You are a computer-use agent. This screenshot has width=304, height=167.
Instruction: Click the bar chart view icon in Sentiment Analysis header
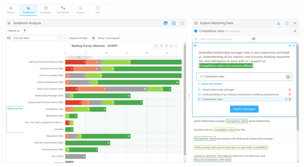click(174, 23)
